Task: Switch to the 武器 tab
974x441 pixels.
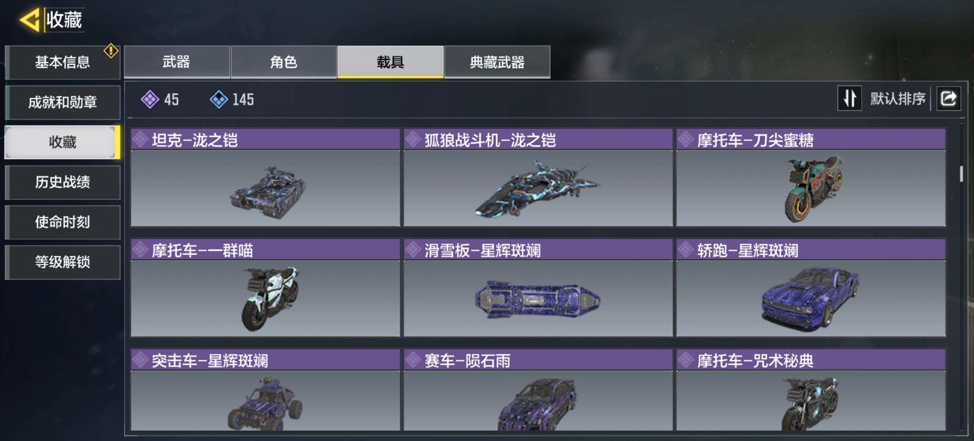Action: coord(177,62)
